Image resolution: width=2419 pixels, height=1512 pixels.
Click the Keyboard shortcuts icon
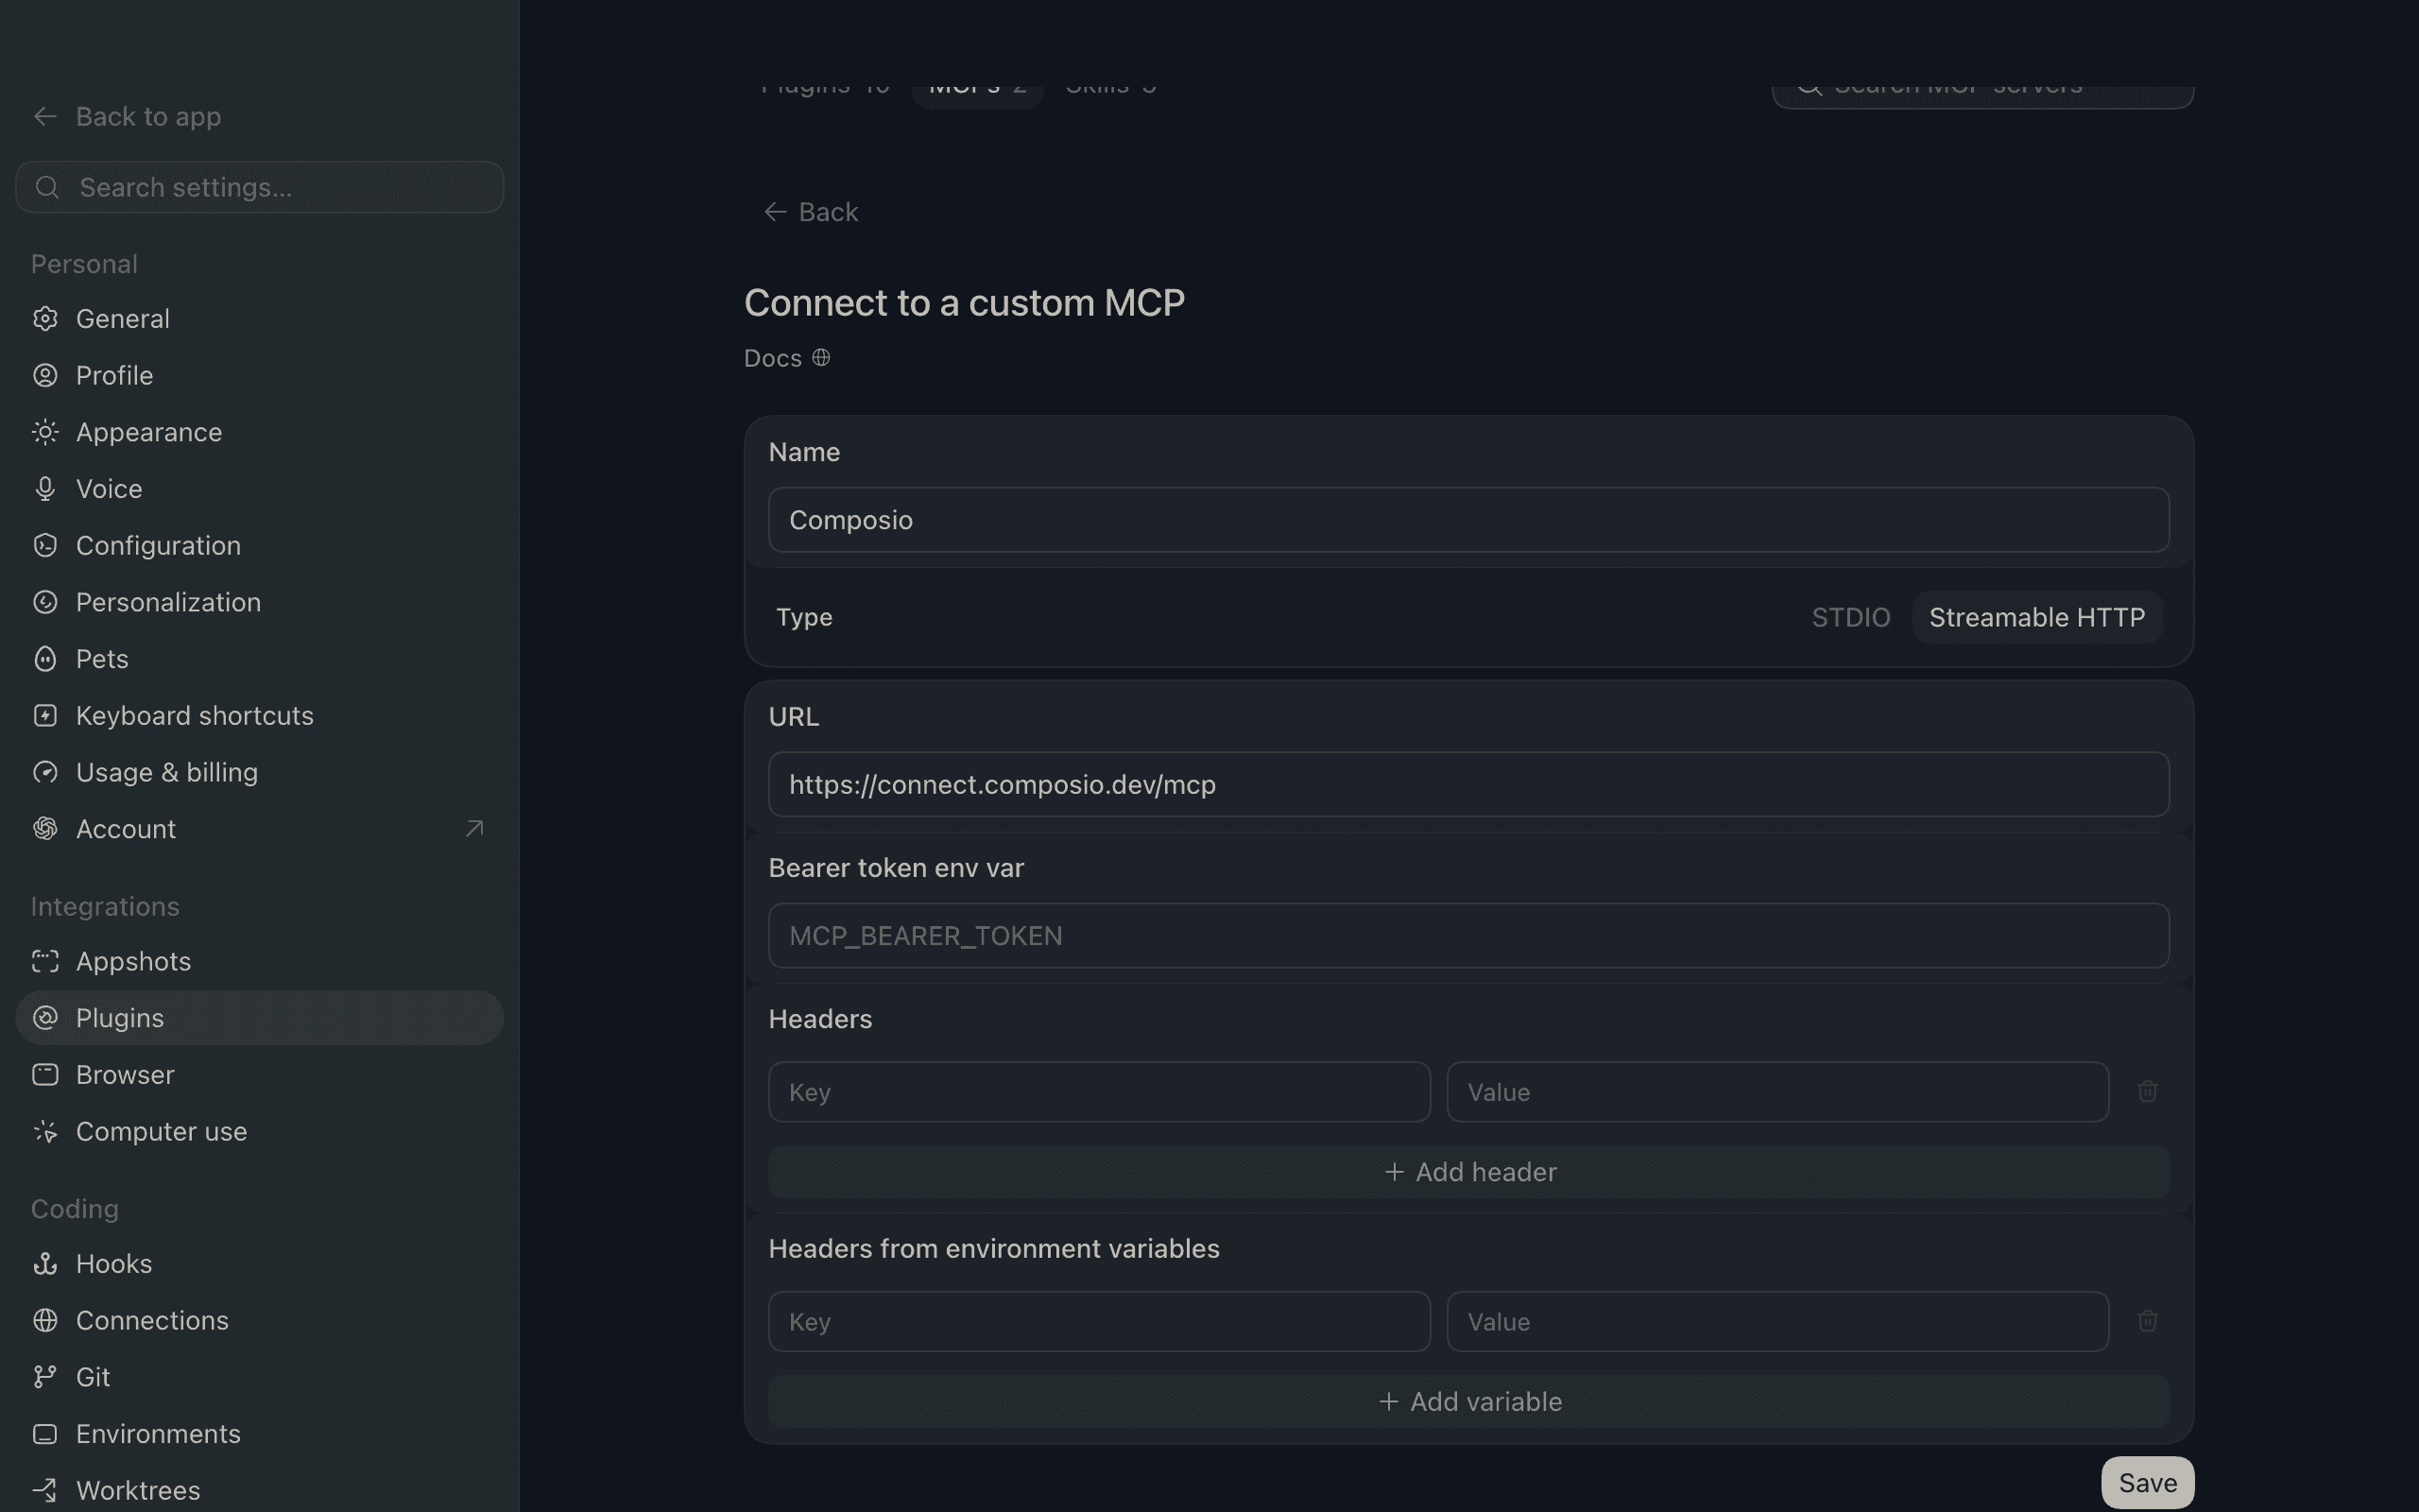45,716
